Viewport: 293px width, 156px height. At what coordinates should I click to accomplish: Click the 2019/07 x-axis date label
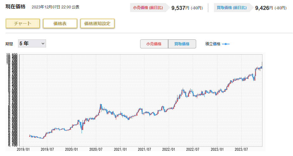(x=47, y=149)
